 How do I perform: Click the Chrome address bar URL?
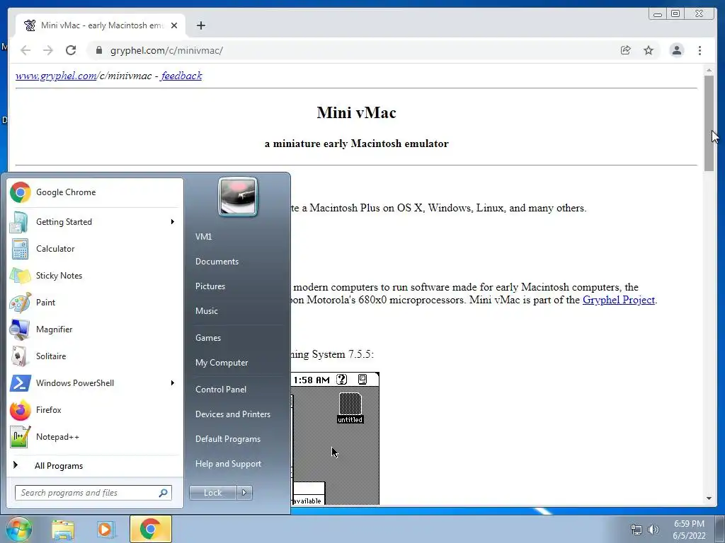166,50
